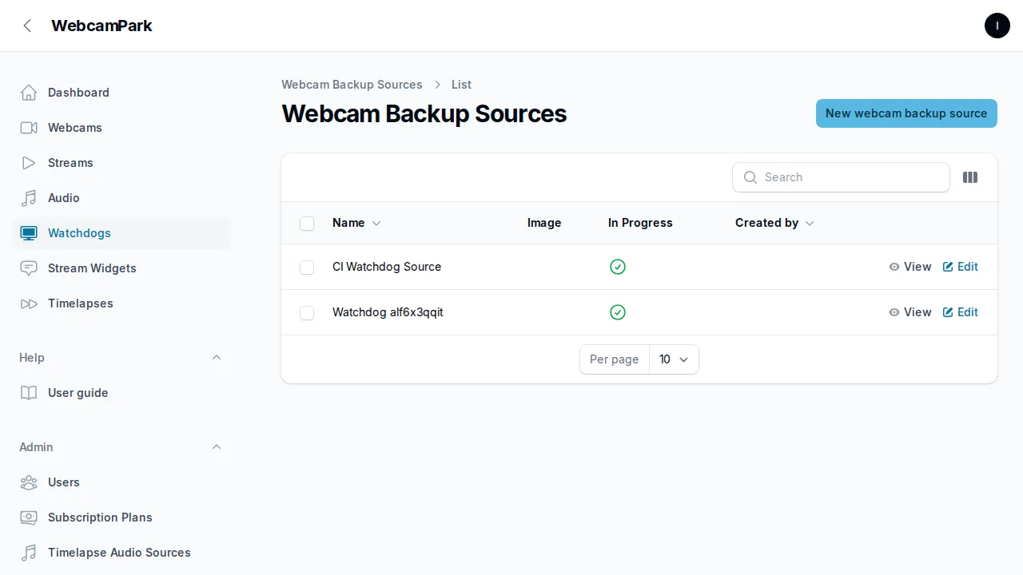Open the toggle columns icon
The height and width of the screenshot is (575, 1023).
(970, 177)
